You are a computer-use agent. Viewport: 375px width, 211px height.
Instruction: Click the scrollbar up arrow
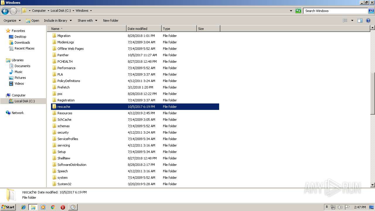coord(372,28)
